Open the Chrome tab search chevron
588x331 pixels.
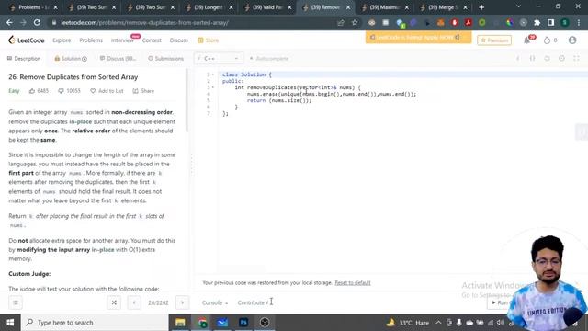coord(518,6)
